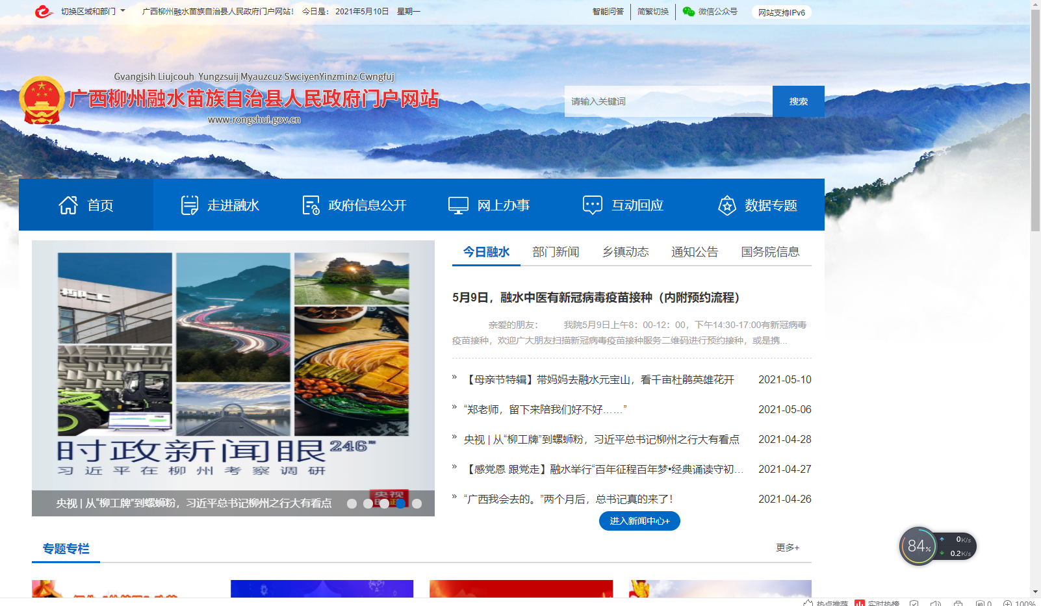
Task: Switch to the 部门新闻 tab
Action: pyautogui.click(x=556, y=252)
